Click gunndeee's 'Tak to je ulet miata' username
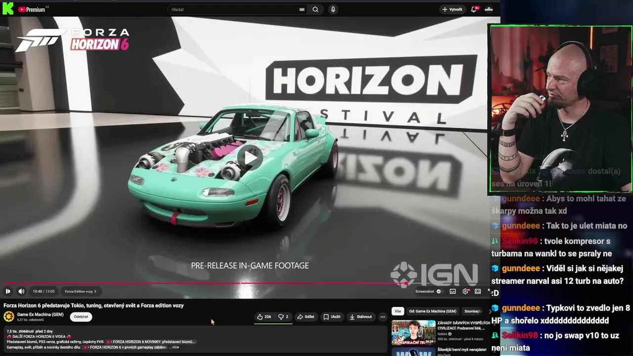This screenshot has height=356, width=633. click(521, 226)
